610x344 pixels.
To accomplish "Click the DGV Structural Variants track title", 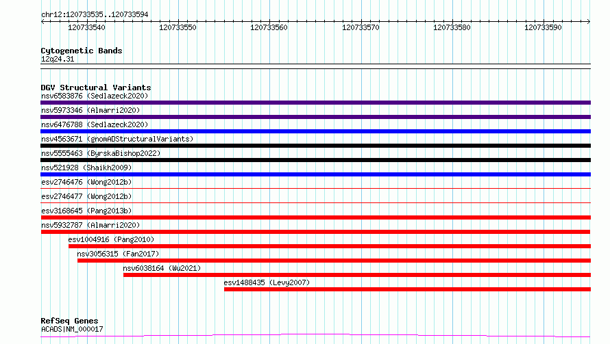I will click(x=96, y=88).
